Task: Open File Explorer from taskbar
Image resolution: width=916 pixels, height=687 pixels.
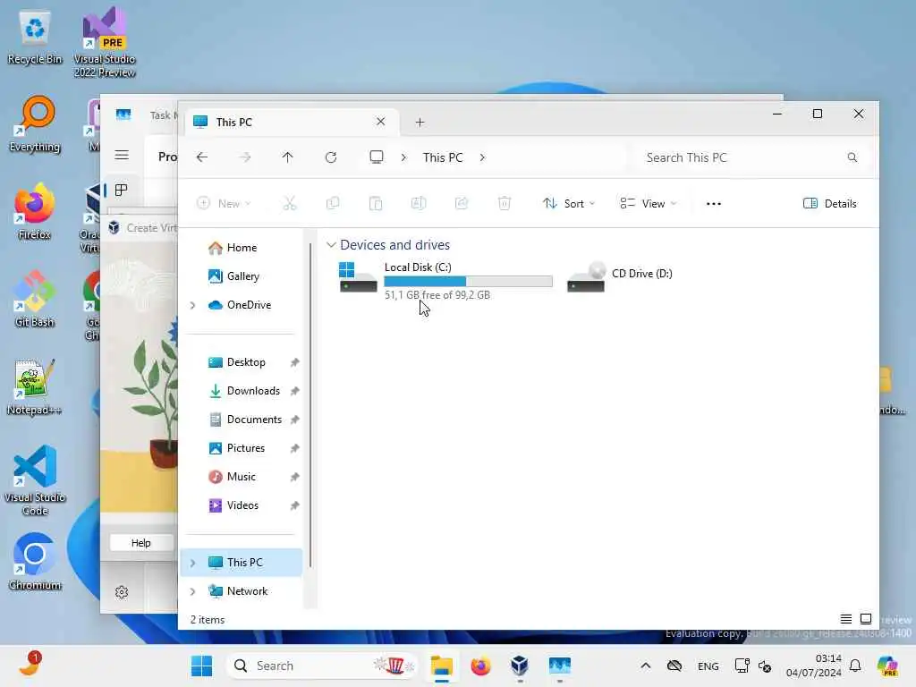Action: 442,666
